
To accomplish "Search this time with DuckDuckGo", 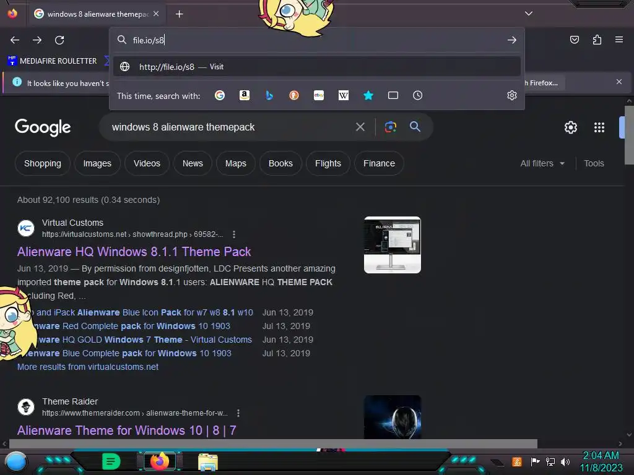I will click(294, 95).
